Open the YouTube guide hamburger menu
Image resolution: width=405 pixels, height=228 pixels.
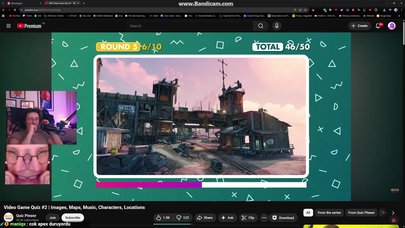[x=9, y=26]
